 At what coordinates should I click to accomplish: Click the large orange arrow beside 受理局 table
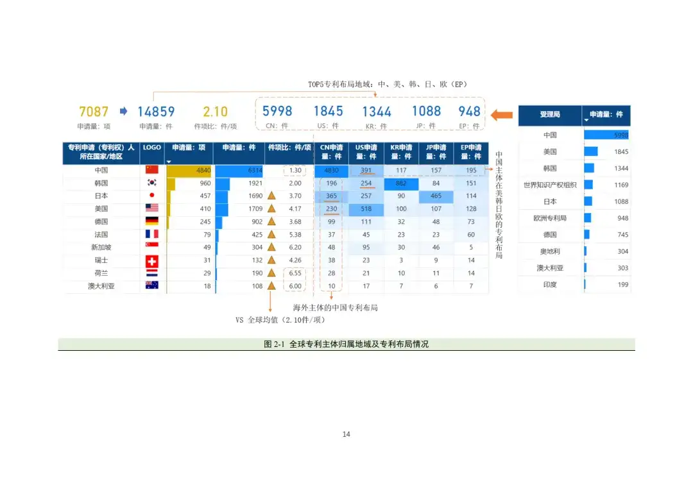click(502, 115)
